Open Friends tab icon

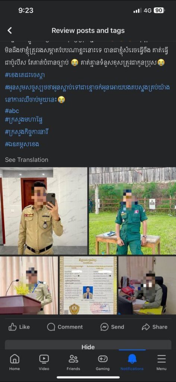click(x=73, y=359)
